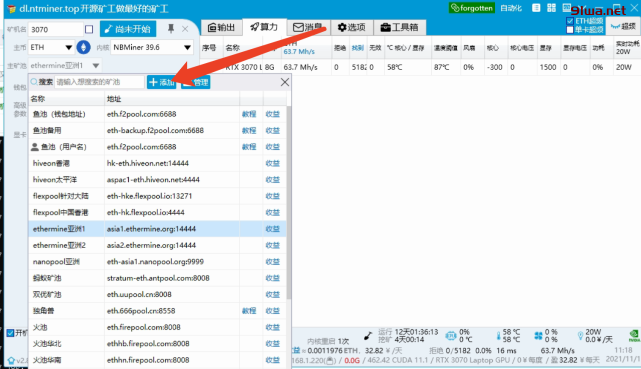Screen dimensions: 641x369
Task: Click the 找到 column header in GPU table
Action: (358, 48)
